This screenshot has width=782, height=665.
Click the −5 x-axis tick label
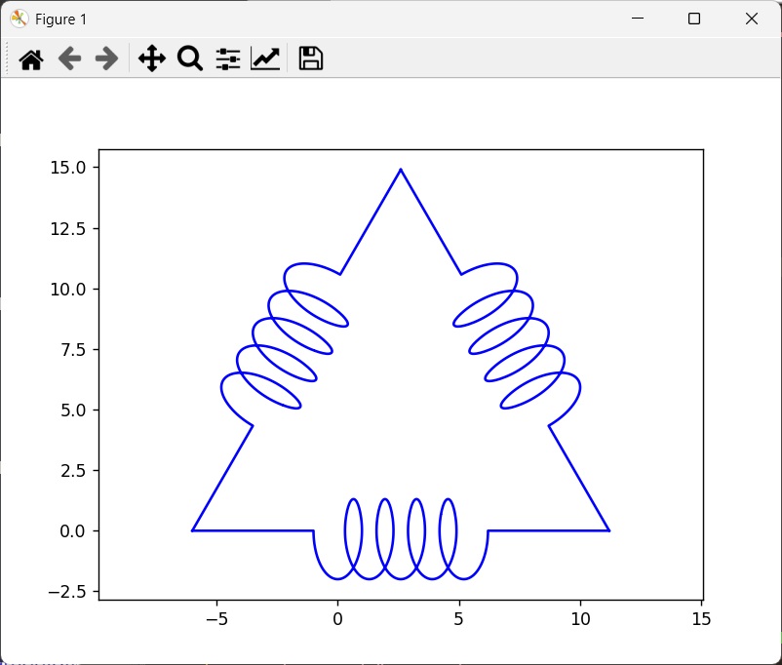coord(216,619)
